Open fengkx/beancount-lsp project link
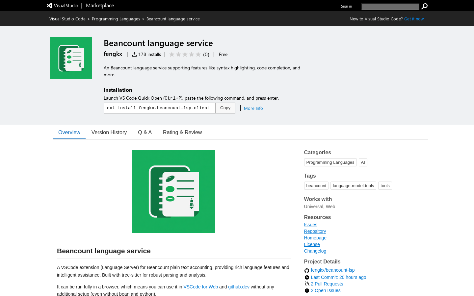The height and width of the screenshot is (296, 474). tap(332, 270)
